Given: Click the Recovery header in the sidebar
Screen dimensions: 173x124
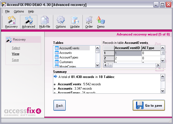Looking at the screenshot, I should pos(24,40).
